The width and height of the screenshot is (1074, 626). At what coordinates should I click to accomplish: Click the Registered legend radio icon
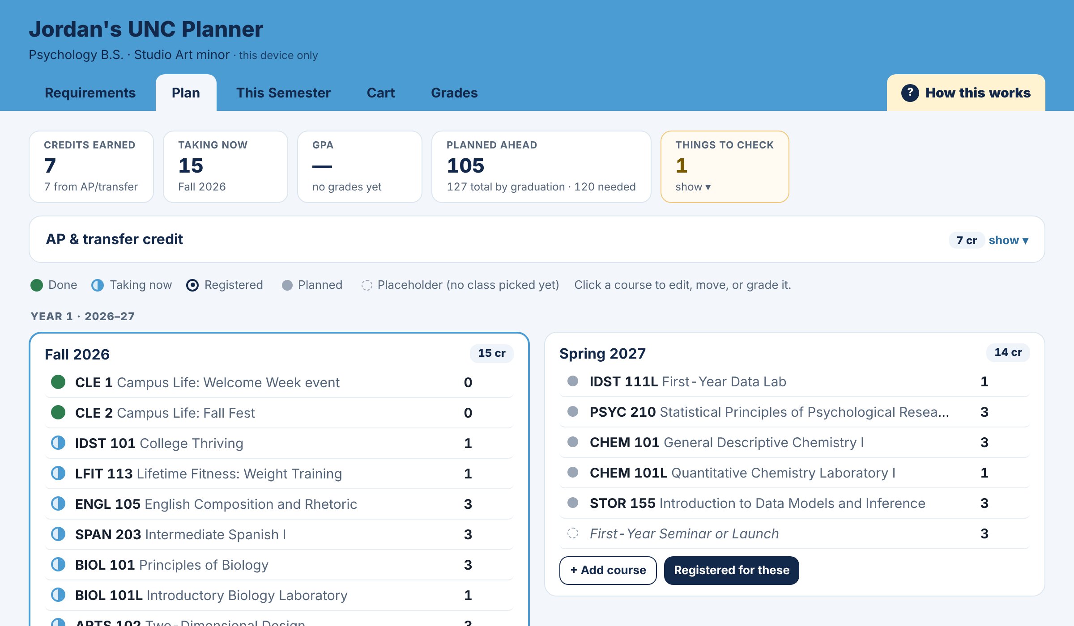[192, 285]
